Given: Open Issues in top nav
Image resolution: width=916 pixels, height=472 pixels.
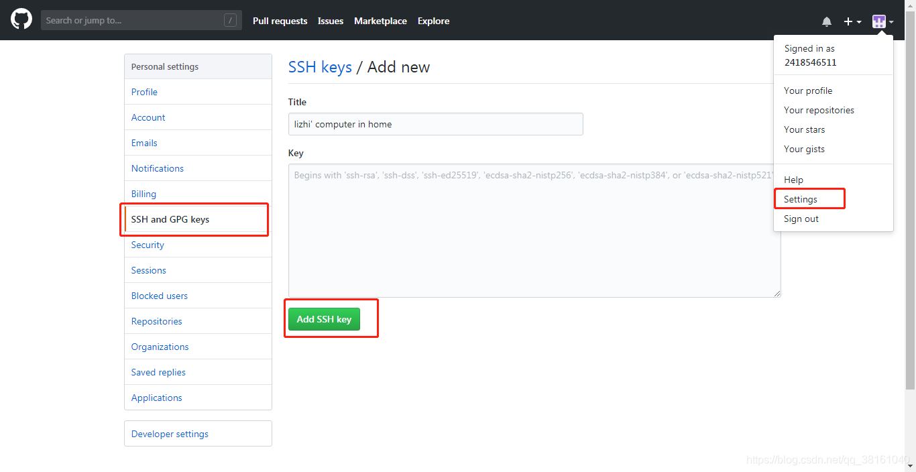Looking at the screenshot, I should (331, 21).
